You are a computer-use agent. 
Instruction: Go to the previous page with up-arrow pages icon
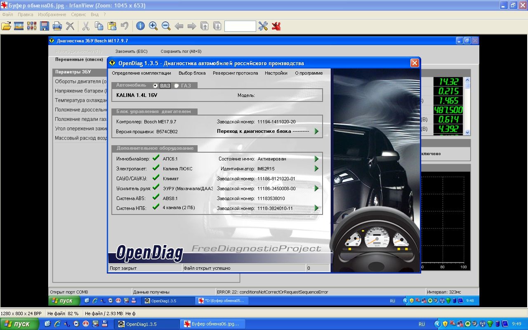click(x=205, y=26)
